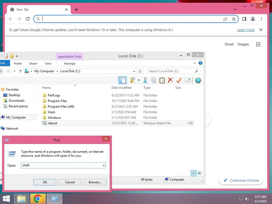Click the search magnifier in Explorer search box

point(196,71)
